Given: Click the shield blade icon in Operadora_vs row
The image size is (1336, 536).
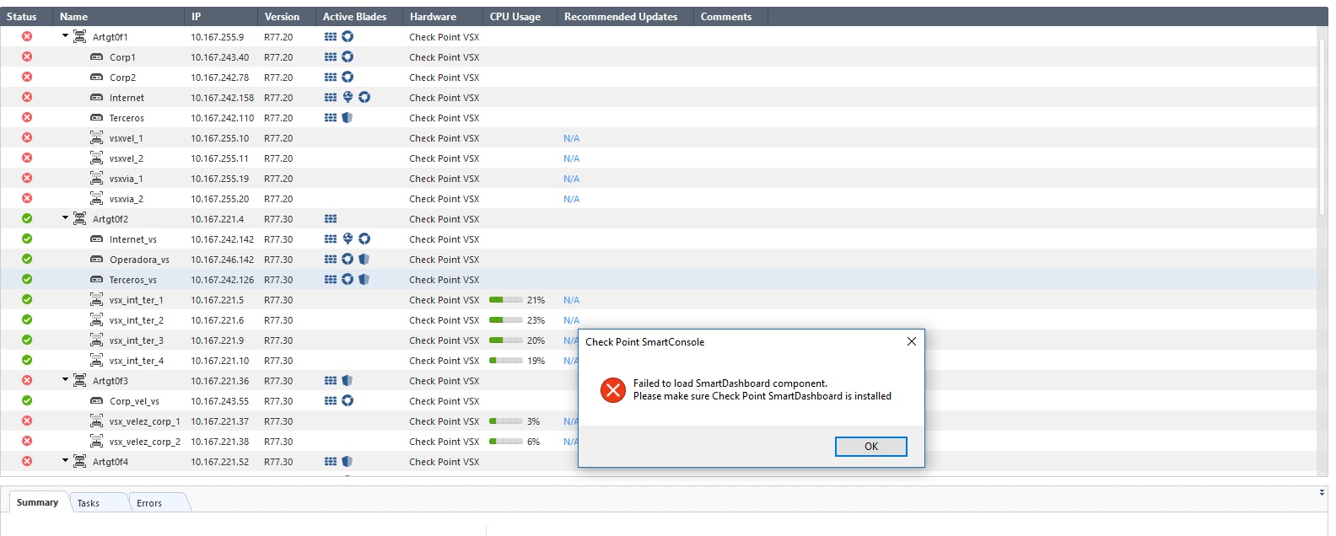Looking at the screenshot, I should tap(364, 259).
